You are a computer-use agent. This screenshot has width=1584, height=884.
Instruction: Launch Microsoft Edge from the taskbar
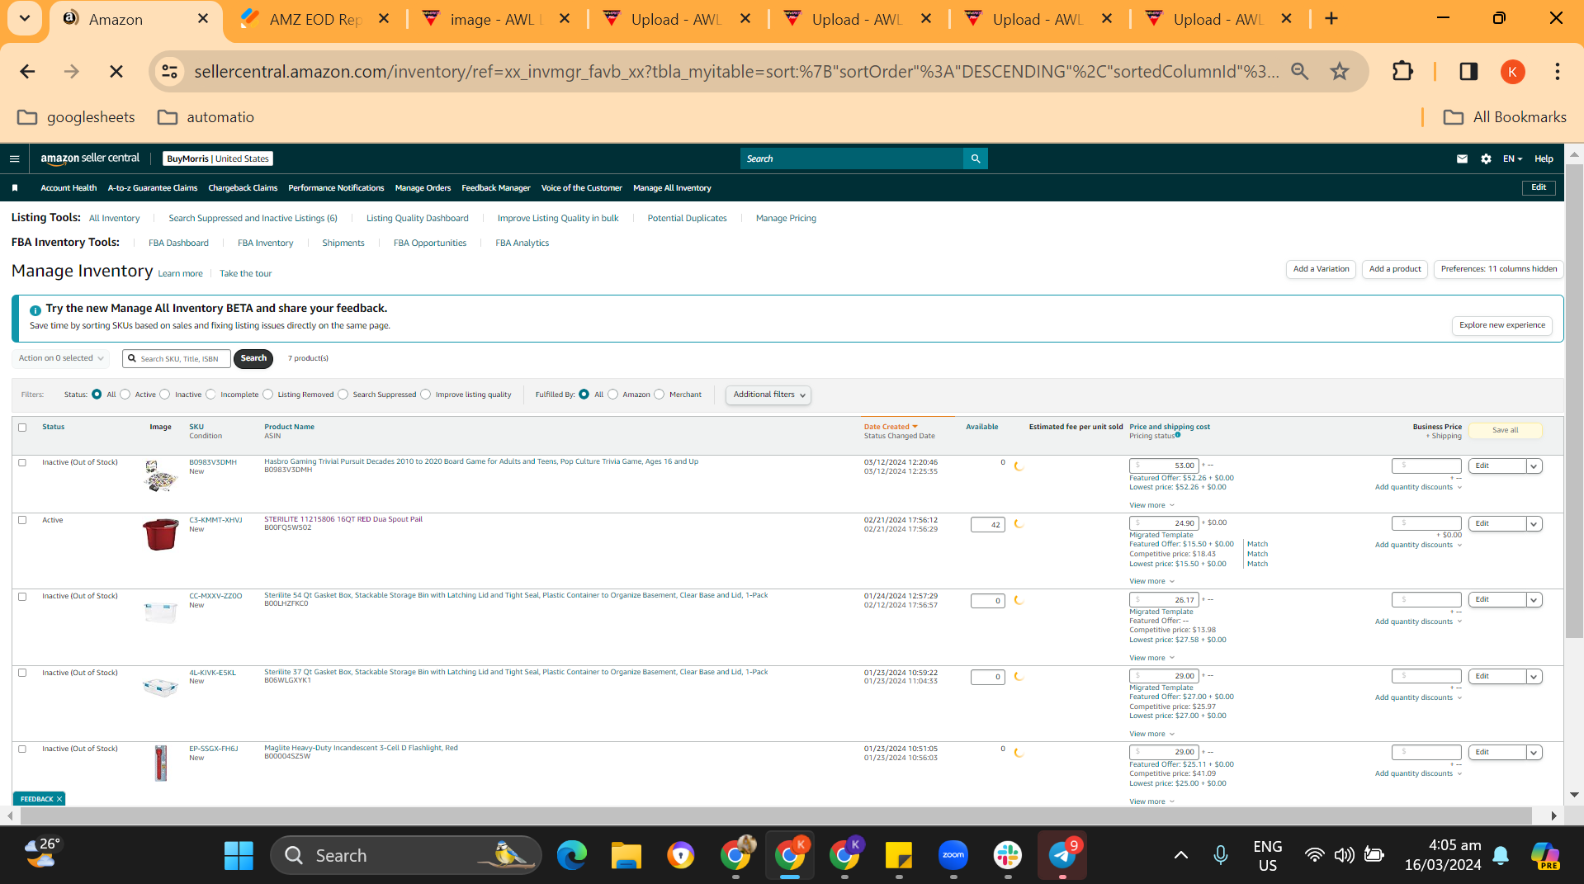coord(571,855)
